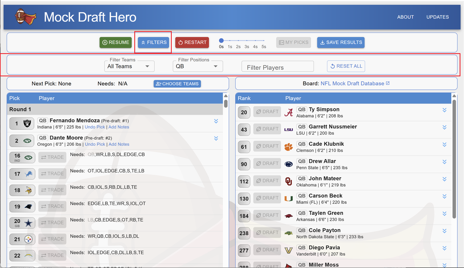464x268 pixels.
Task: Open the QB positions filter dropdown
Action: tap(198, 66)
